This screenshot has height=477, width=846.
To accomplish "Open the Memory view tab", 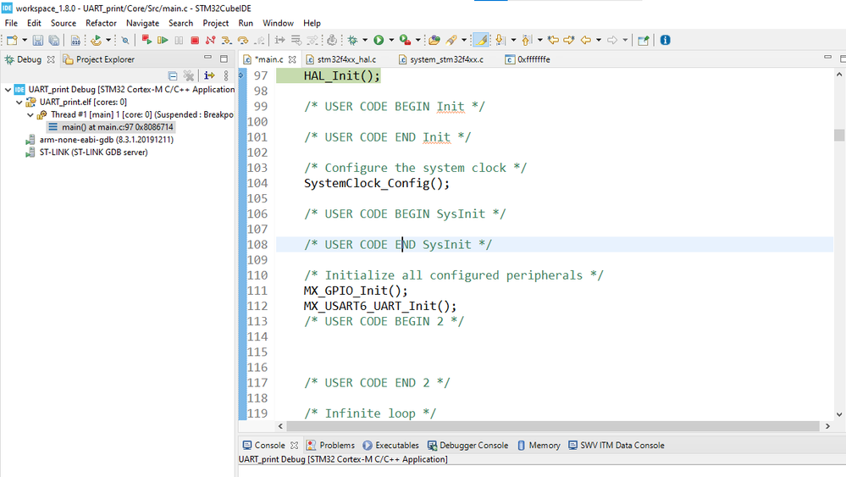I will [x=539, y=445].
